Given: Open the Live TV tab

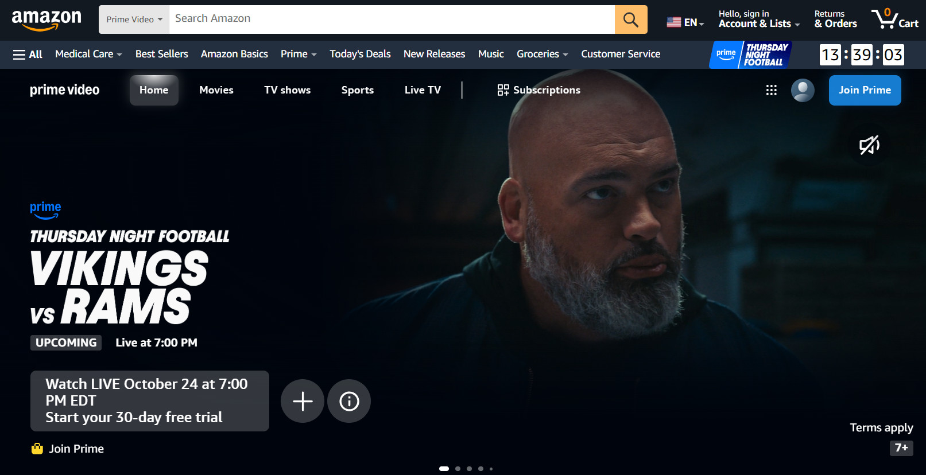Looking at the screenshot, I should point(423,90).
